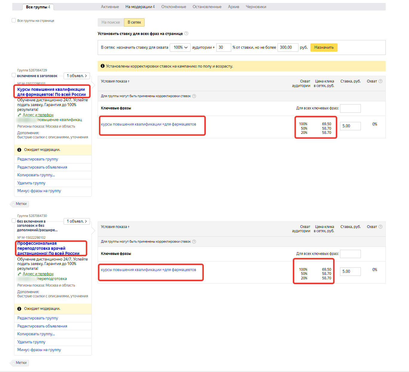Click help icon for first group's bid adjustments
The height and width of the screenshot is (372, 409).
click(194, 96)
